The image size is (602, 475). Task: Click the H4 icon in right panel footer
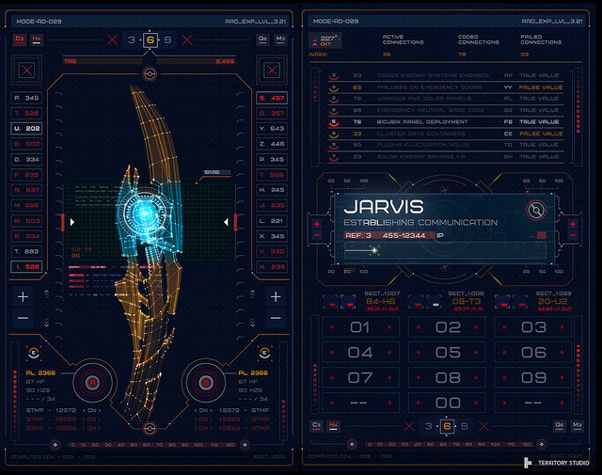pos(333,426)
